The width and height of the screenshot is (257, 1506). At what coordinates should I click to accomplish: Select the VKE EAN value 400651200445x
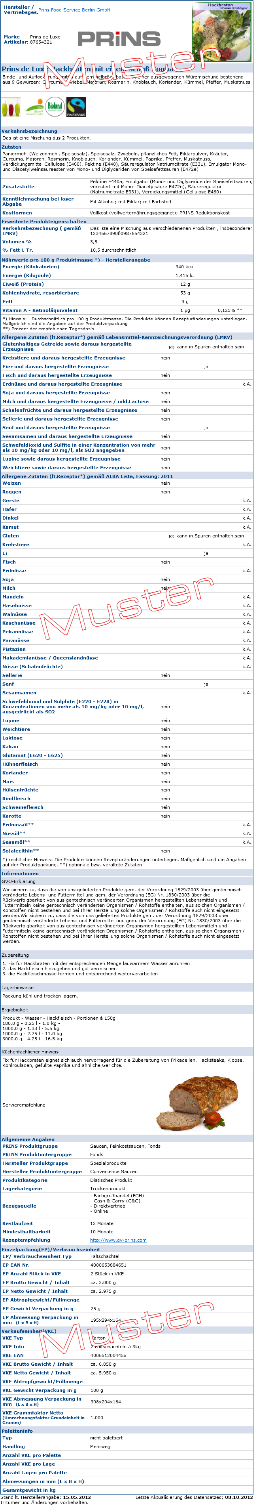coord(108,1355)
